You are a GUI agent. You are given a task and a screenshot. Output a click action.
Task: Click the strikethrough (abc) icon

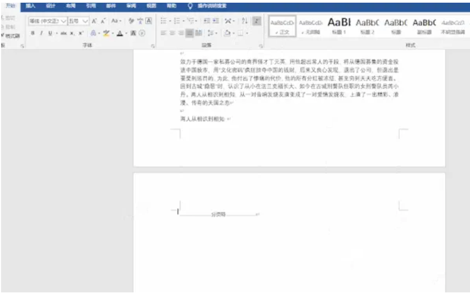coord(64,33)
